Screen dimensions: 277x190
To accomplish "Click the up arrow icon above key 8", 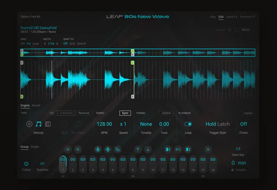I will 138,149.
